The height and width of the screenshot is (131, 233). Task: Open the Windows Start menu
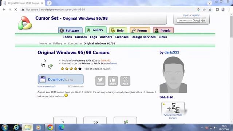[x=5, y=127]
